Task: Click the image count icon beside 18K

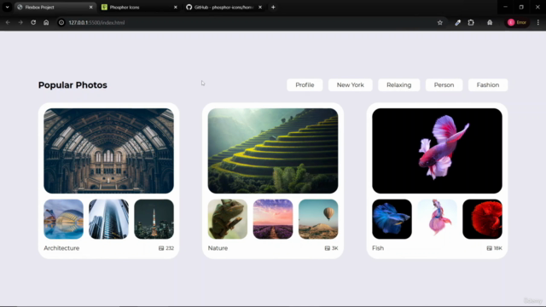Action: click(x=489, y=248)
